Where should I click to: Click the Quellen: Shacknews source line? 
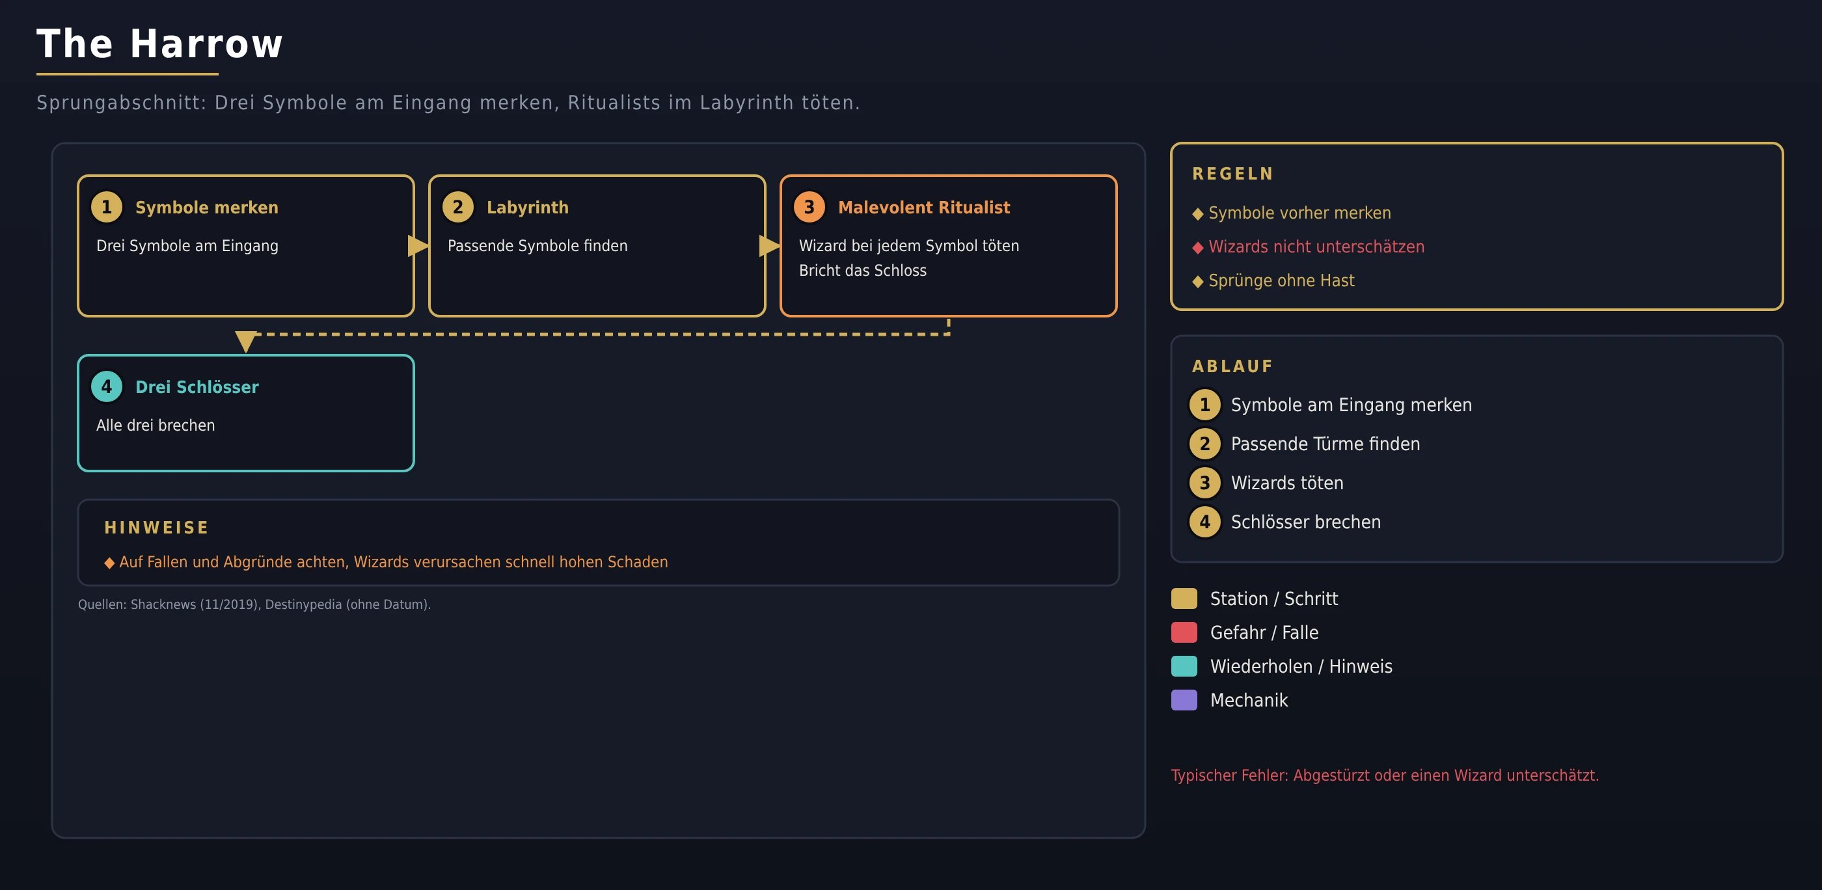254,605
